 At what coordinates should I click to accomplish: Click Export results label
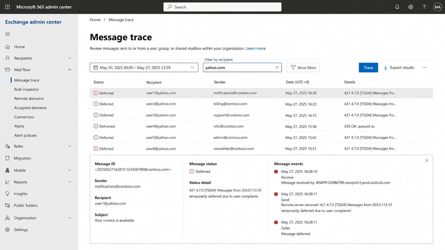pos(402,67)
